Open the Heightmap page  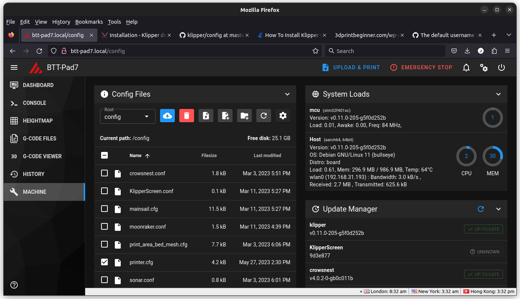coord(44,121)
